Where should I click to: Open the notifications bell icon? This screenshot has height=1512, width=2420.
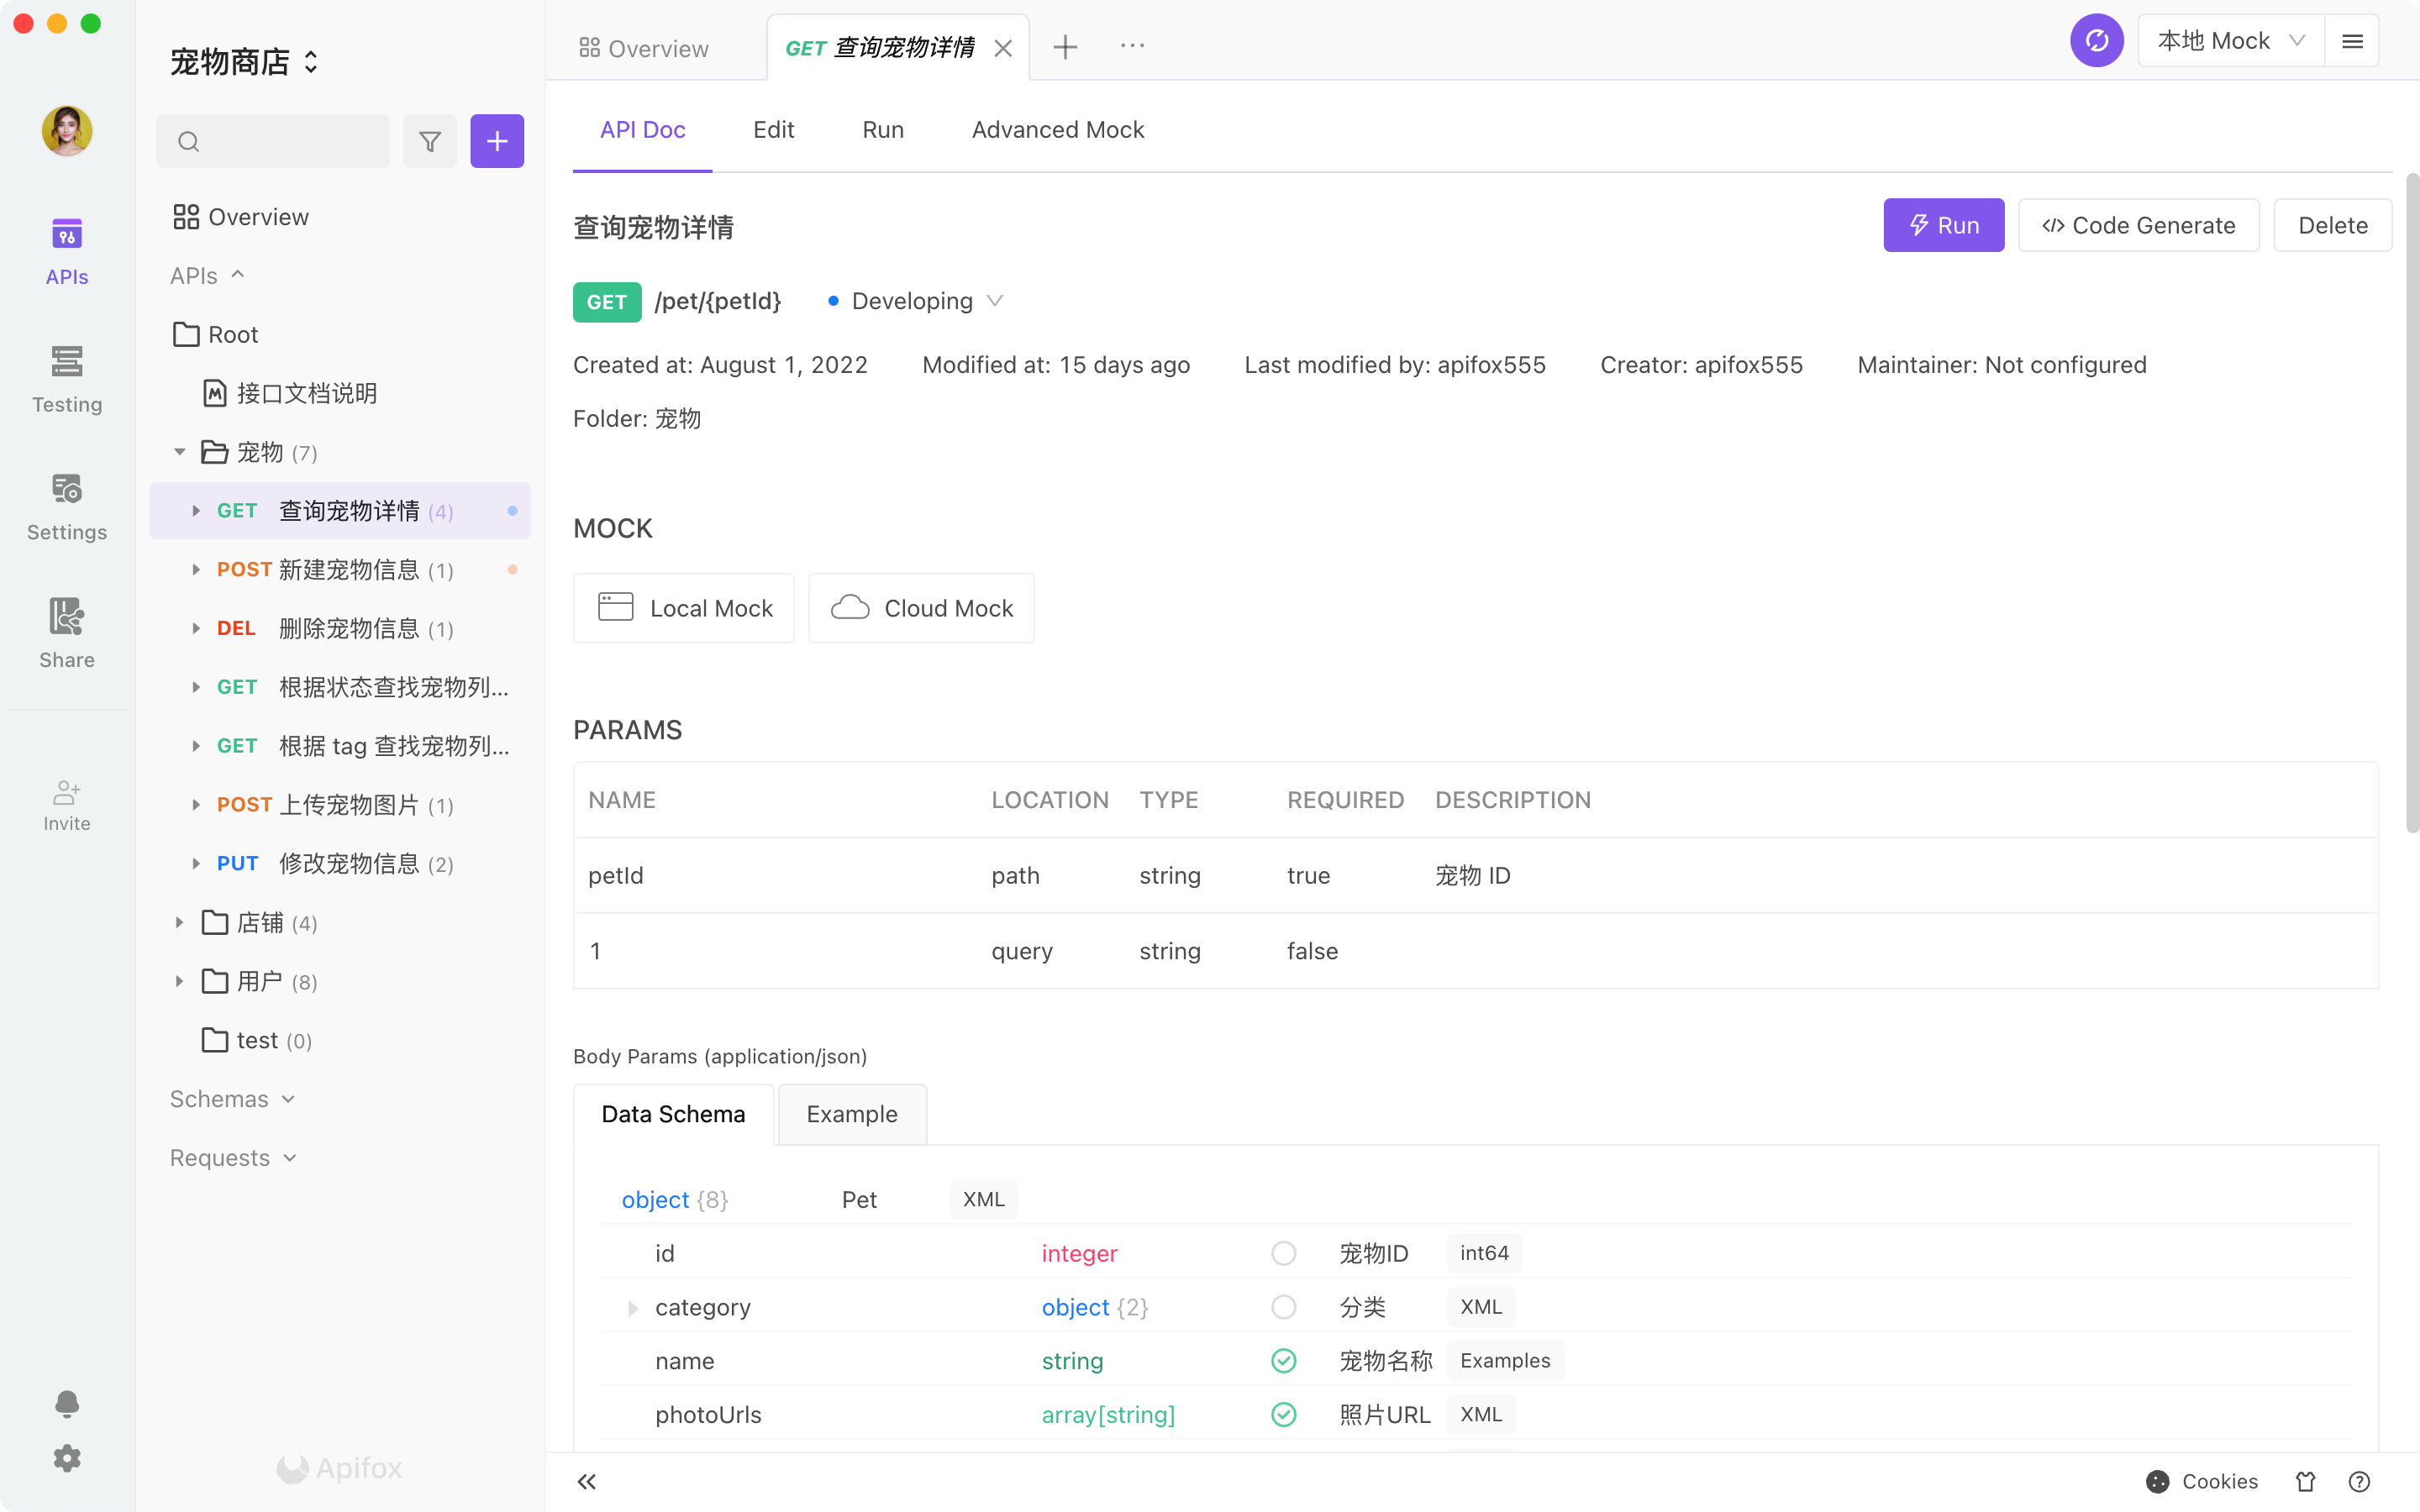point(67,1403)
